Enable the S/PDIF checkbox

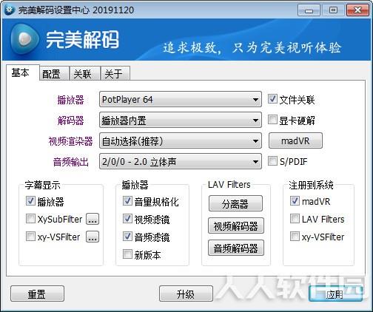tap(272, 161)
